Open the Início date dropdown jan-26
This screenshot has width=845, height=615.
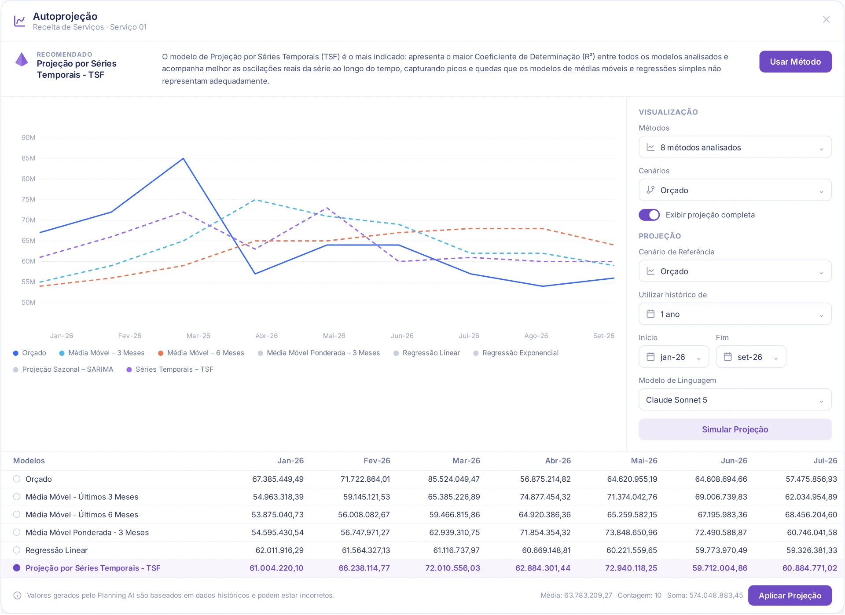[x=673, y=357]
